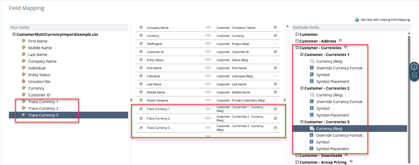Expand the Customer - Group Pricing node
This screenshot has width=419, height=165.
pos(297,162)
